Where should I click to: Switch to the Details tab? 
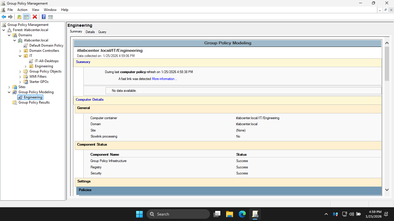click(90, 32)
